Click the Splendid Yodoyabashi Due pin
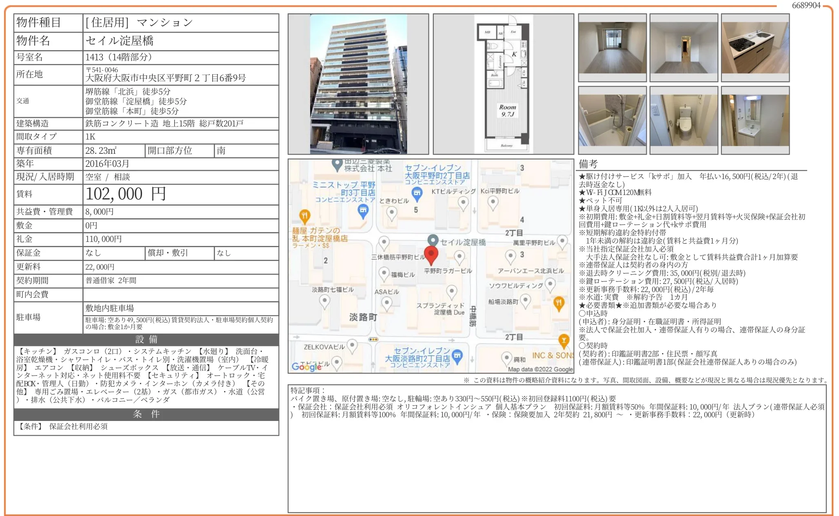Screen dimensions: 839x516 pyautogui.click(x=451, y=291)
